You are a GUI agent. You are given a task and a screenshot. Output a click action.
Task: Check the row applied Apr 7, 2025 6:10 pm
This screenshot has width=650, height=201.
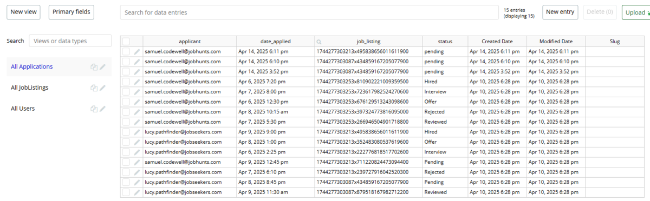[126, 172]
